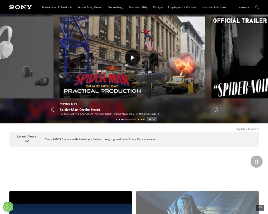
Task: Open cookie settings green icon
Action: click(x=8, y=207)
